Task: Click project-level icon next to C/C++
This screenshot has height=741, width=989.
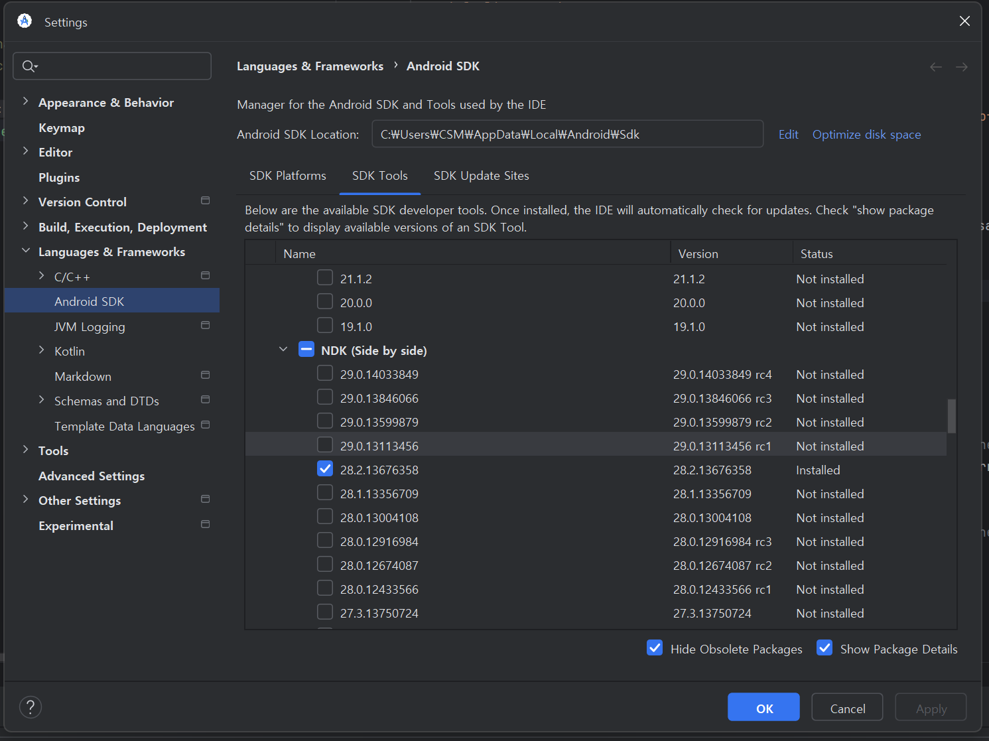Action: click(x=206, y=275)
